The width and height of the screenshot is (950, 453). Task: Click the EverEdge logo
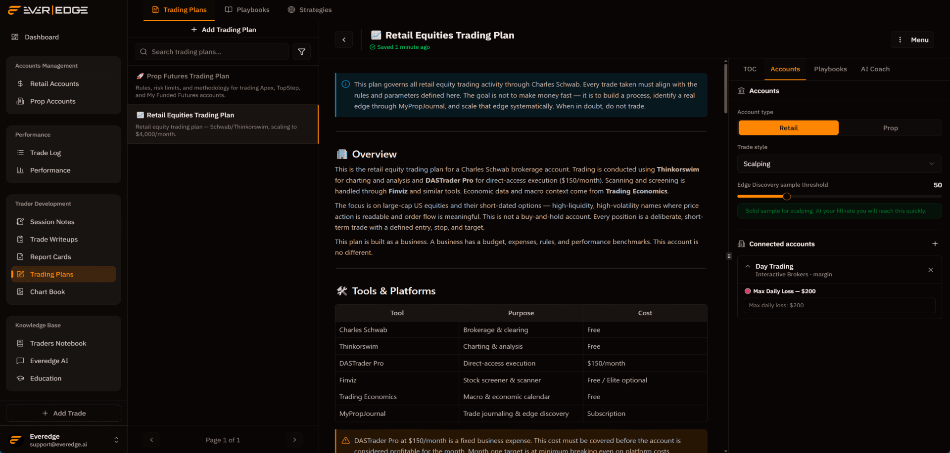click(48, 10)
